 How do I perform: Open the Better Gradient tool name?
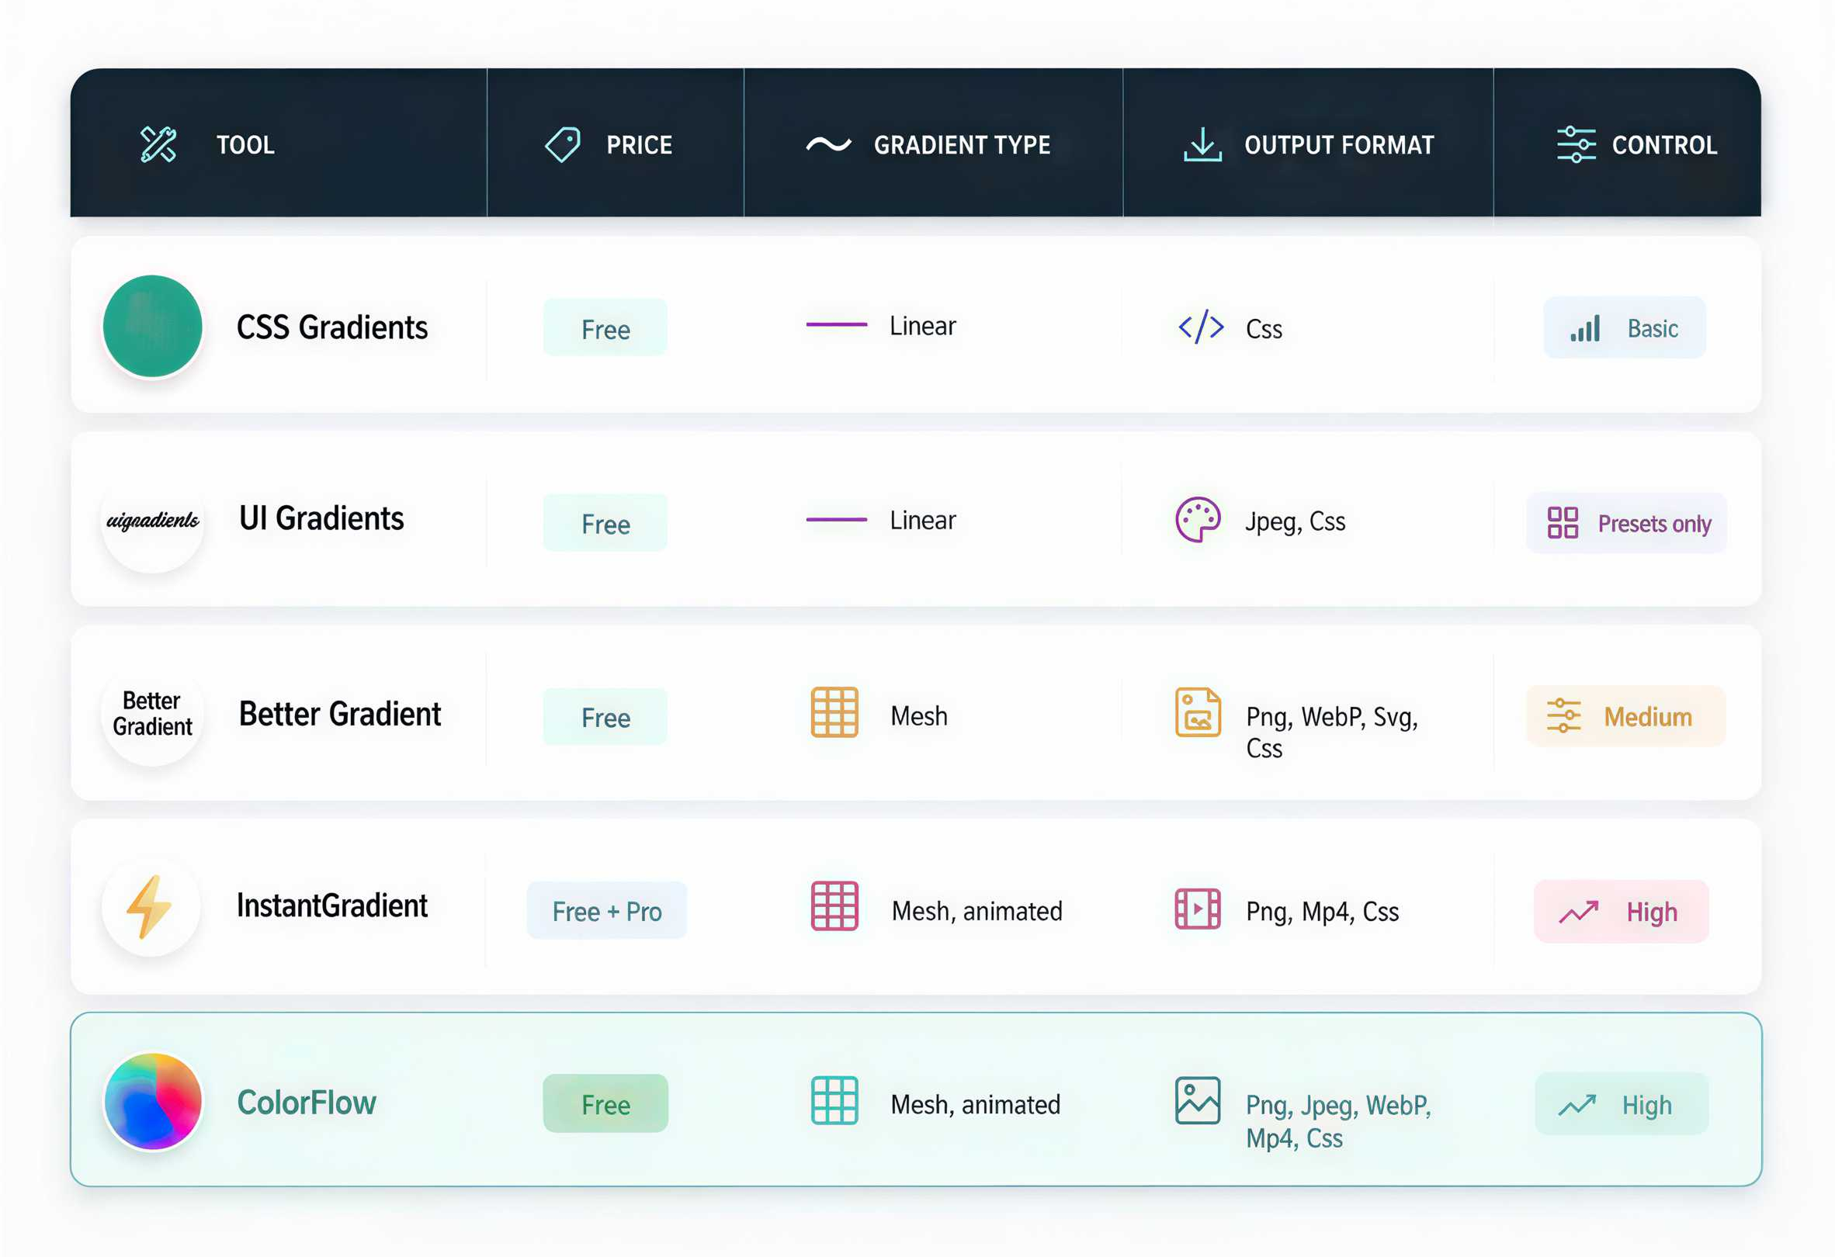339,714
